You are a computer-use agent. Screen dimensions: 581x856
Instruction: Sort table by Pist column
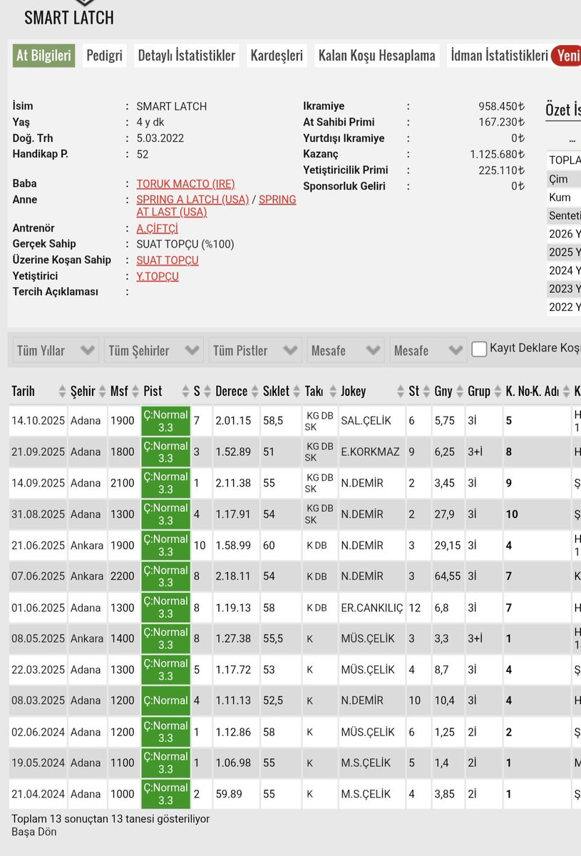[x=165, y=391]
